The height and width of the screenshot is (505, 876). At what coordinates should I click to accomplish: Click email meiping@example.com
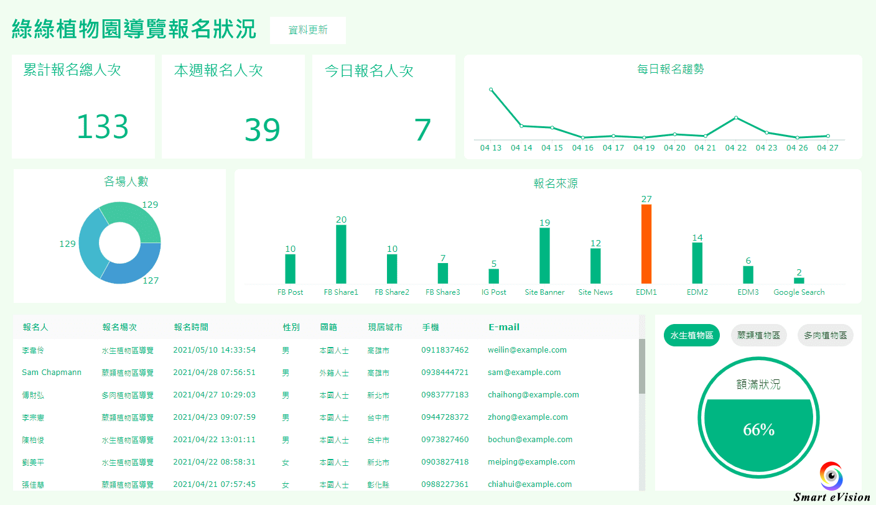[x=531, y=462]
